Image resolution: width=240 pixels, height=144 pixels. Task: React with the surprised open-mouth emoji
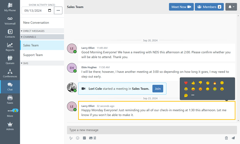222,89
